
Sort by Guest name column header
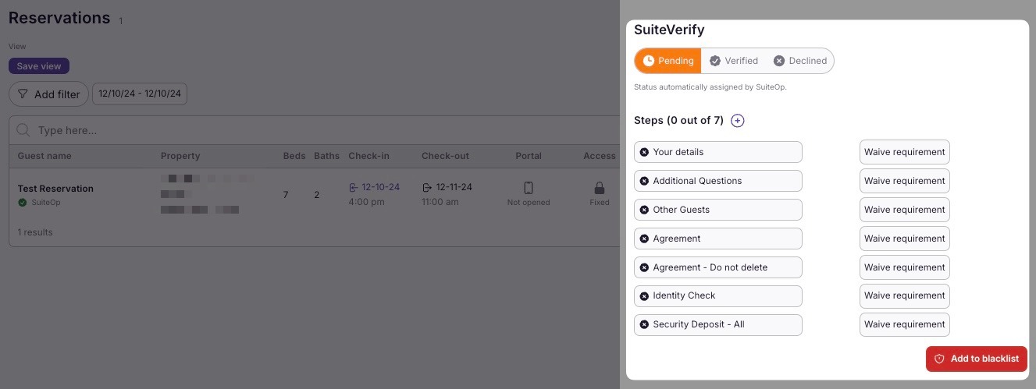[x=45, y=156]
